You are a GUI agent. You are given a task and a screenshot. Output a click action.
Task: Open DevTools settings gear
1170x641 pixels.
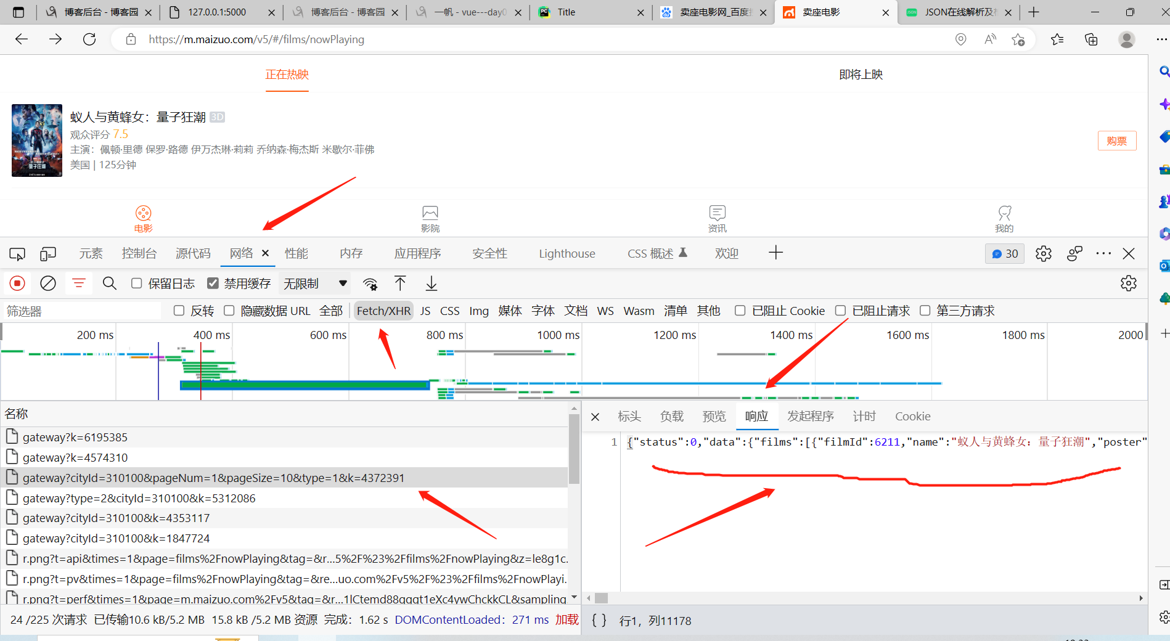[1044, 254]
